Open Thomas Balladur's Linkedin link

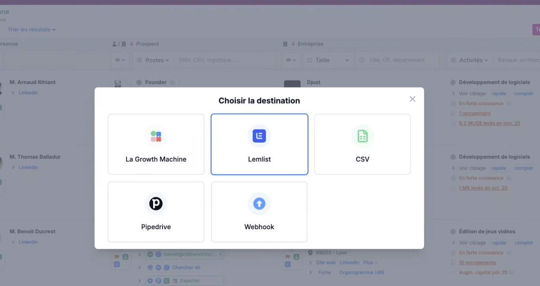[x=28, y=167]
